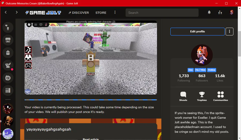Open the Communities section
Screen dimensions: 241x140
220,96
